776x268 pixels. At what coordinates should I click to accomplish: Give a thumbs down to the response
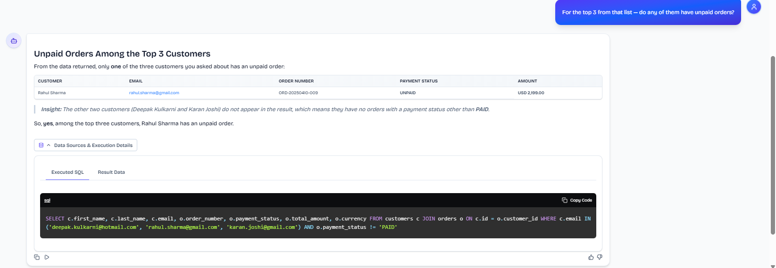point(600,257)
